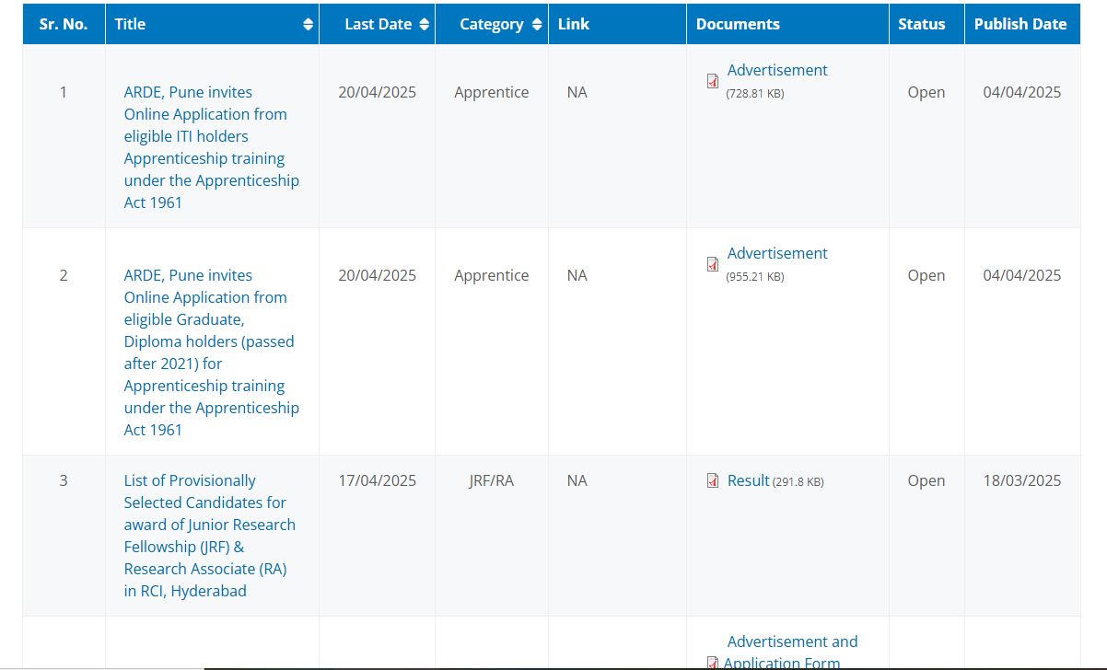Click the Sr. No. column header
Viewport: 1107px width, 670px height.
tap(64, 25)
